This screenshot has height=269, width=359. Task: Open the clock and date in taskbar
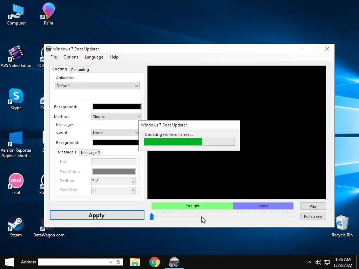(343, 262)
